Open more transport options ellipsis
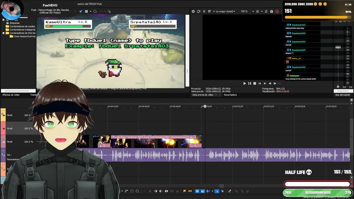This screenshot has height=199, width=354. click(279, 83)
